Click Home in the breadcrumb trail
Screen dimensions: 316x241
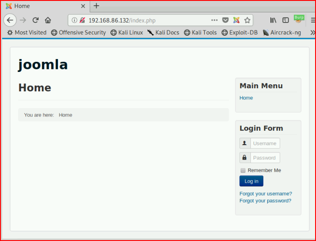pos(66,115)
